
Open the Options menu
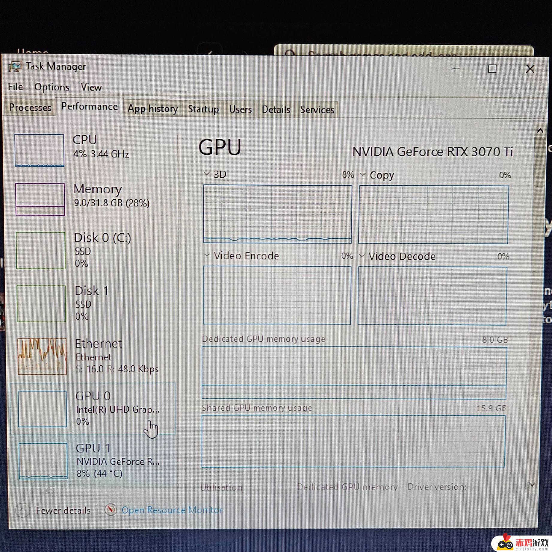coord(52,87)
